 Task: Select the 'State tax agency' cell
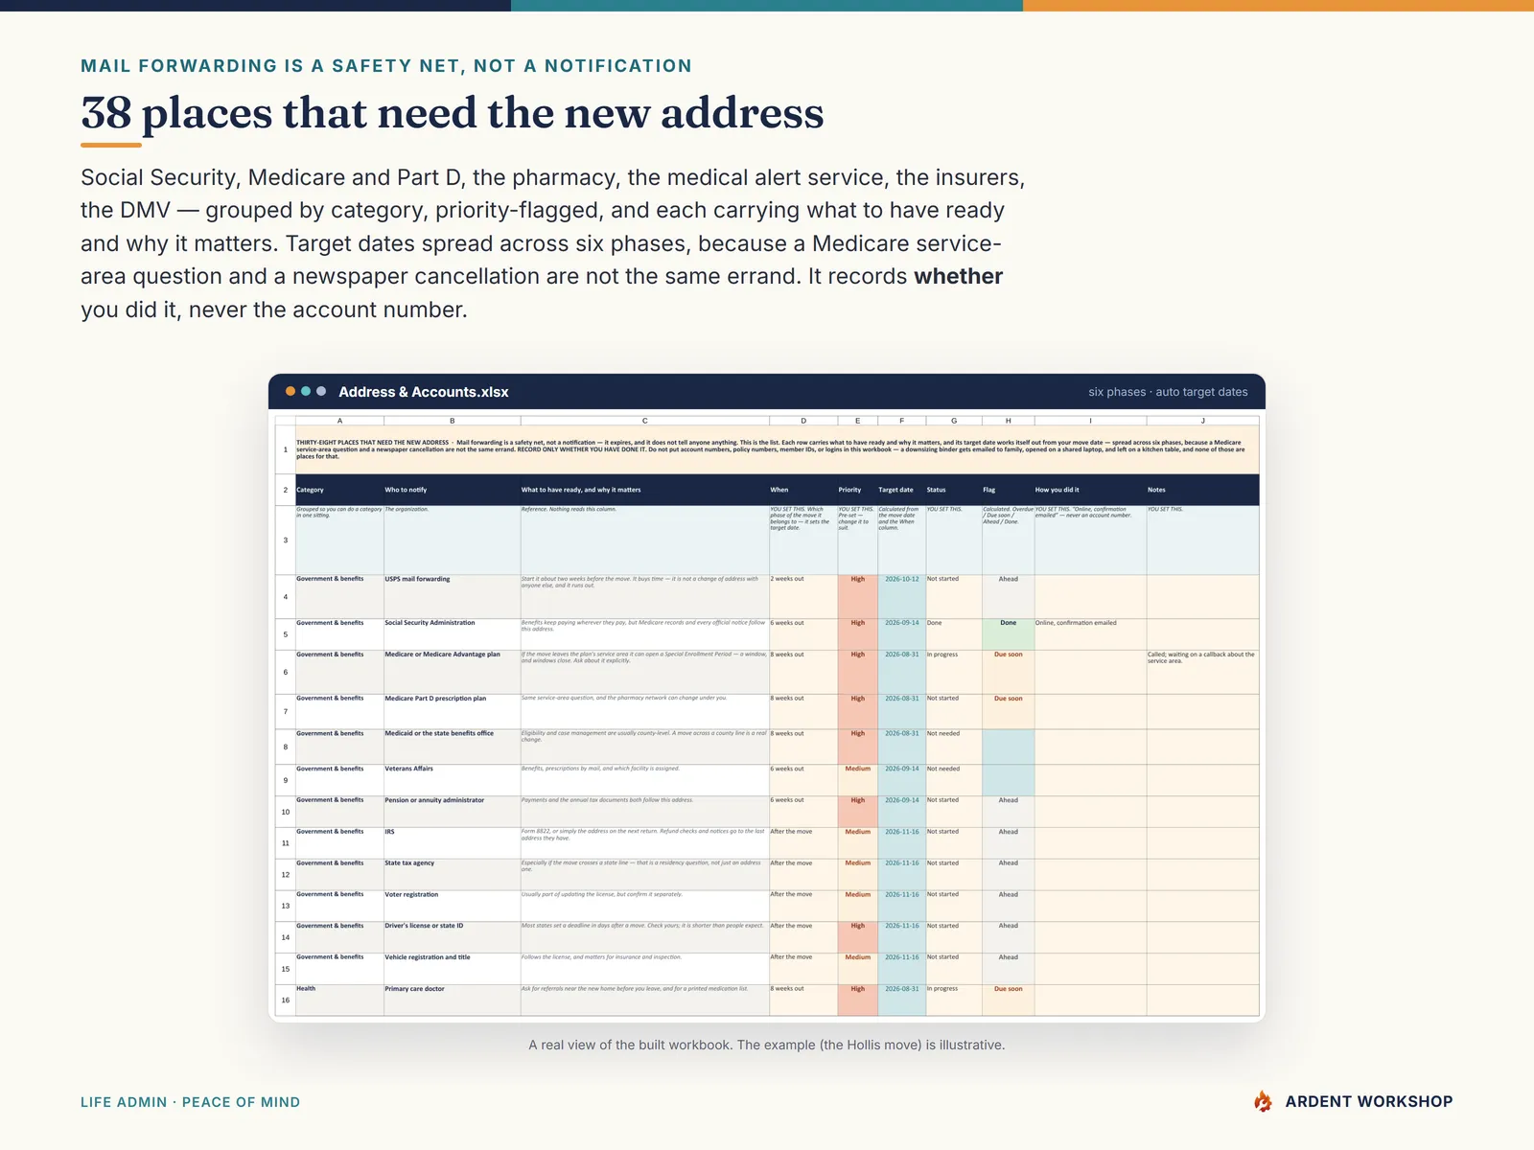(453, 875)
